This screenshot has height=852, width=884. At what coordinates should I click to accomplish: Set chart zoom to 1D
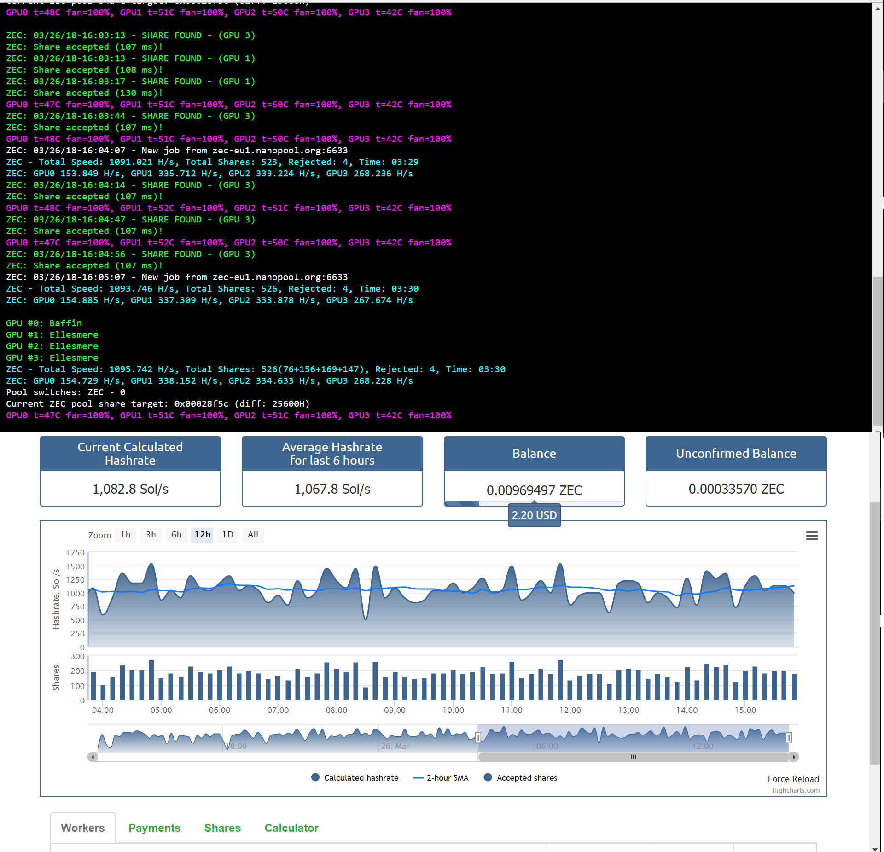(x=227, y=535)
